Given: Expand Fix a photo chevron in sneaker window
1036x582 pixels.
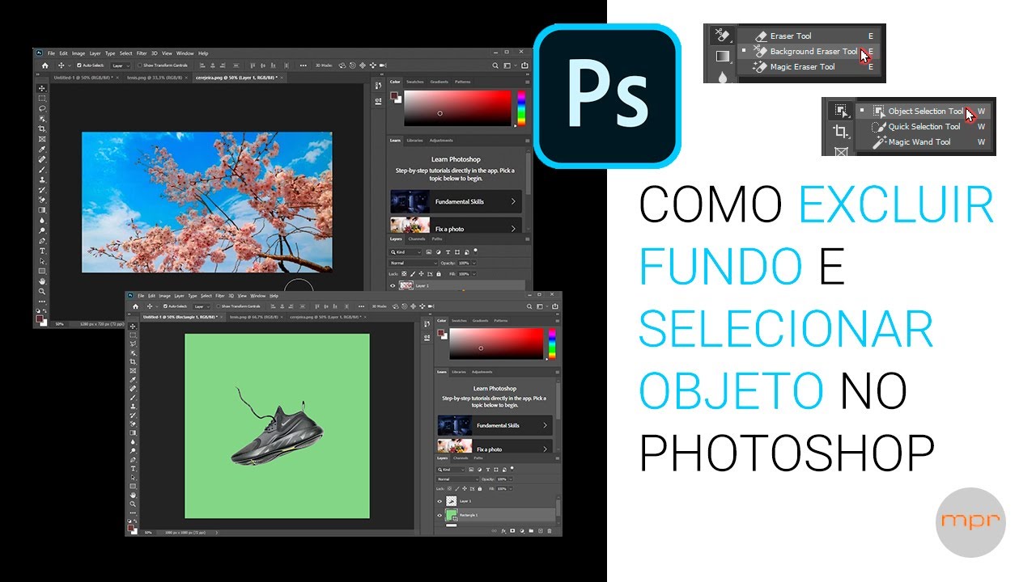Looking at the screenshot, I should click(546, 449).
